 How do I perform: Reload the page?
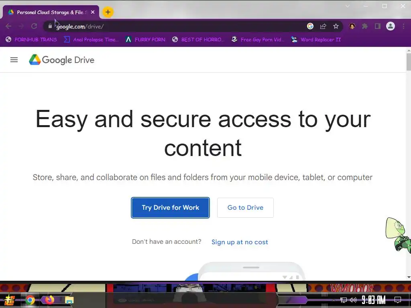[34, 26]
